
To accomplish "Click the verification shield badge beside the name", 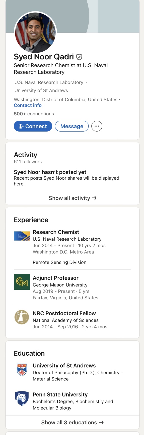I will pos(79,57).
